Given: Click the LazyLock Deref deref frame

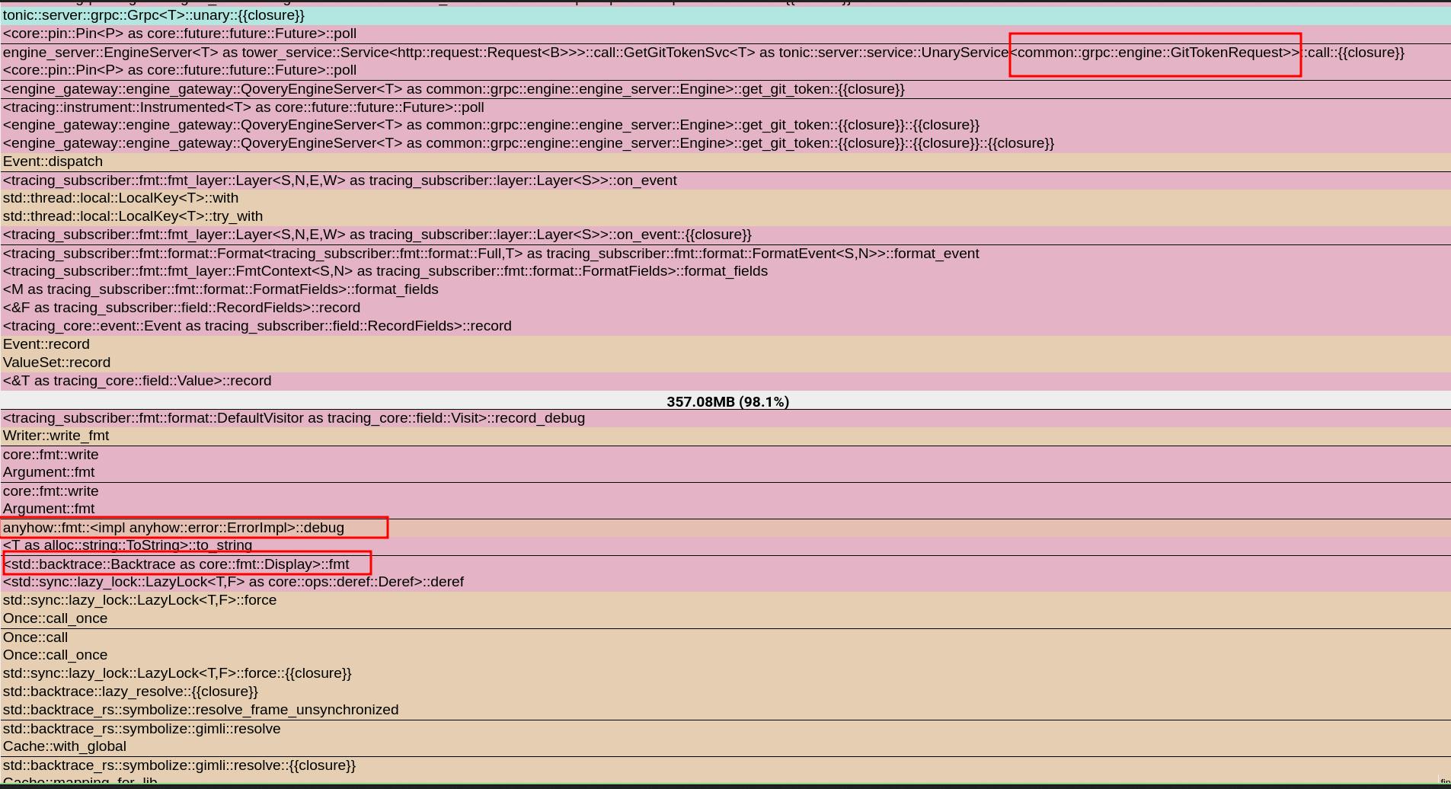Looking at the screenshot, I should 725,582.
